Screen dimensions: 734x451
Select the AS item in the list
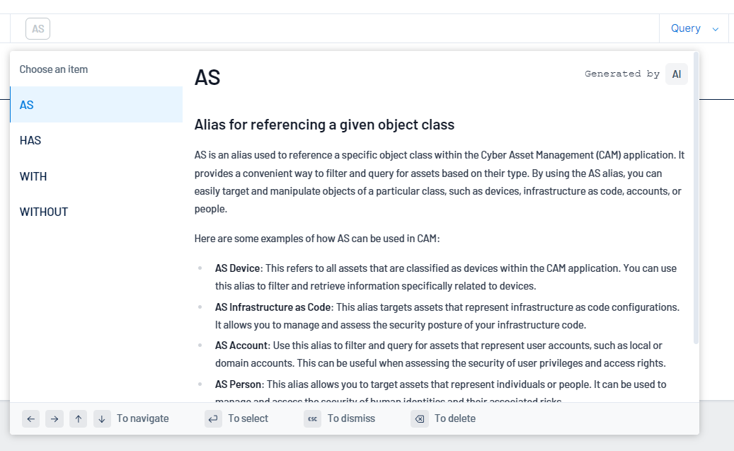[x=96, y=105]
